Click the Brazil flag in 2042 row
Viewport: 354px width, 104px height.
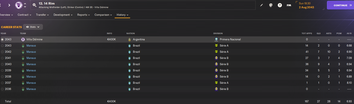(x=129, y=52)
